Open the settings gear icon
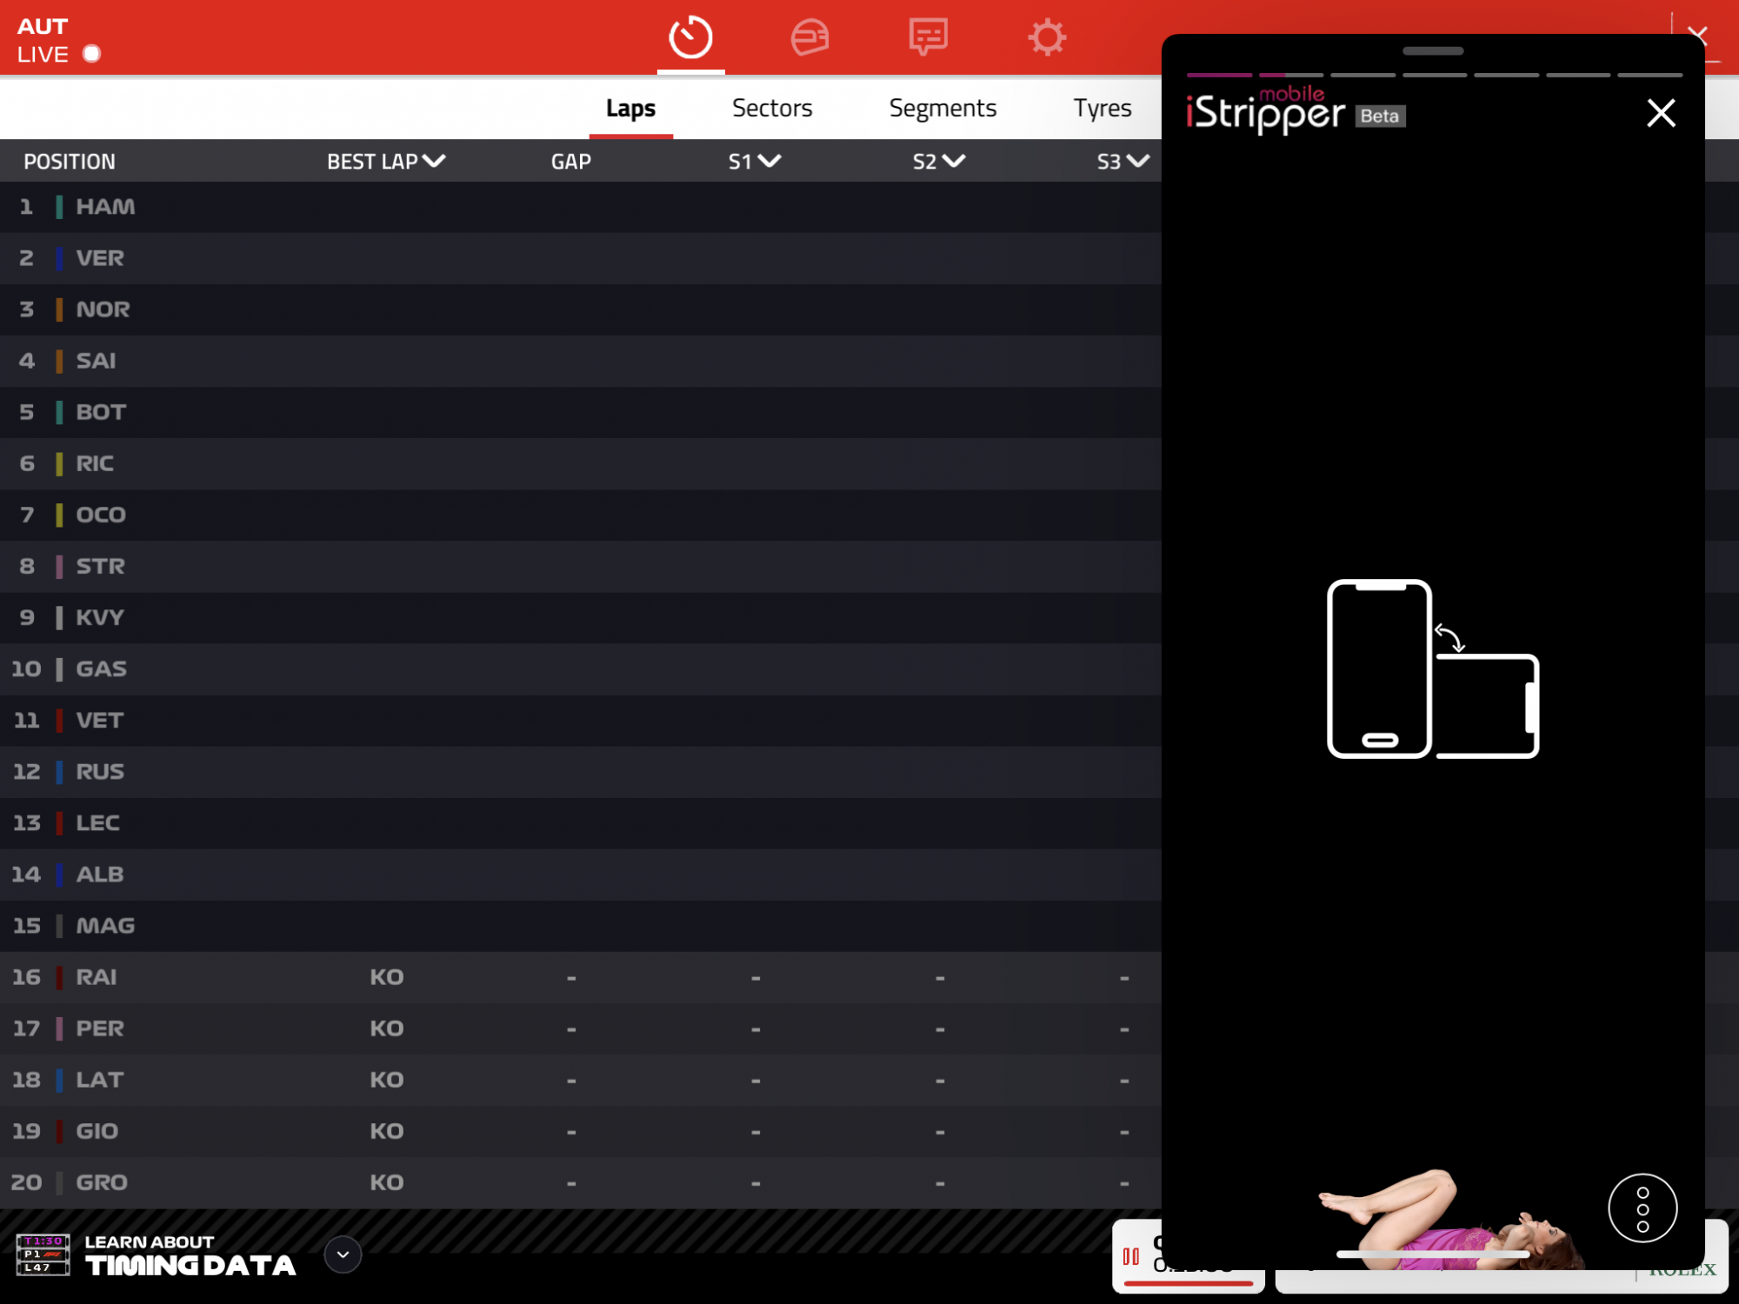This screenshot has width=1739, height=1304. pos(1047,37)
